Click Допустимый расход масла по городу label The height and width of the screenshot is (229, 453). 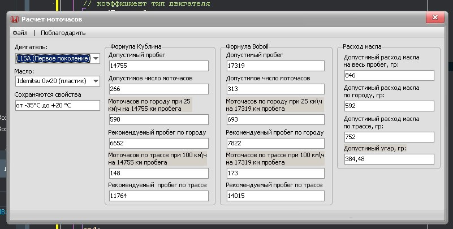pos(381,91)
